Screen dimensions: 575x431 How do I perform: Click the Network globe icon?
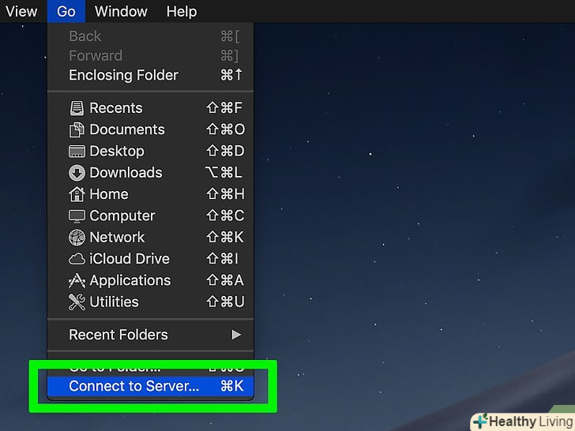point(77,238)
